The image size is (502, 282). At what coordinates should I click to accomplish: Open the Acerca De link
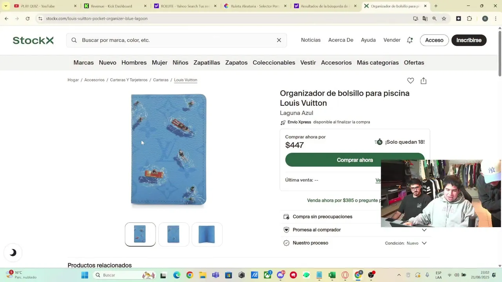[341, 40]
